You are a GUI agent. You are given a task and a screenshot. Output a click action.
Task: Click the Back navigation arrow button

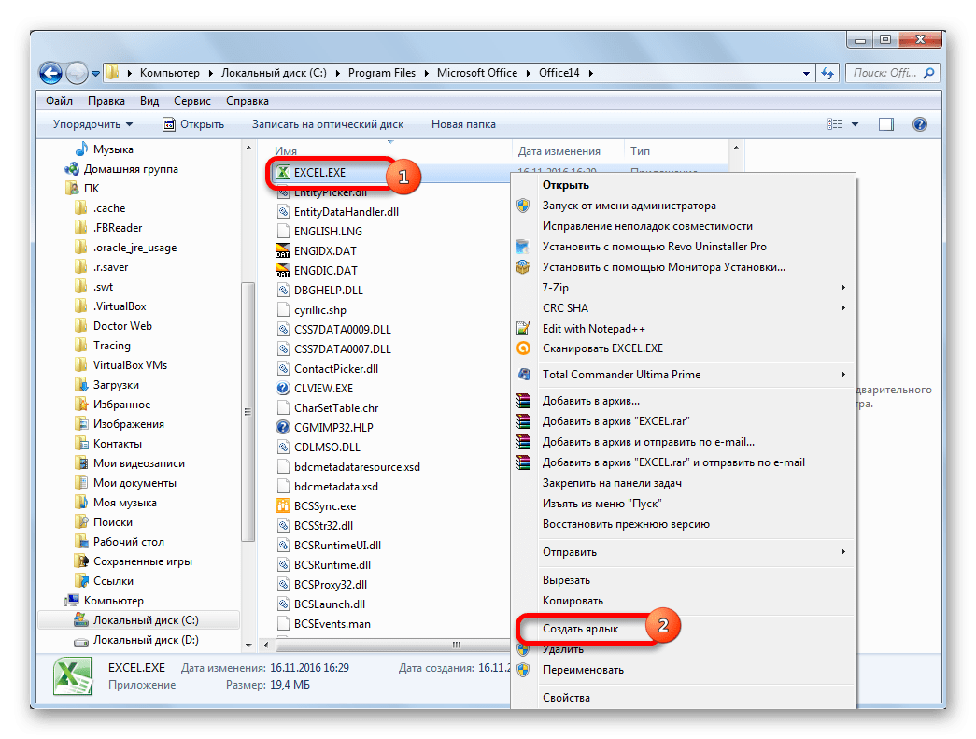click(50, 73)
